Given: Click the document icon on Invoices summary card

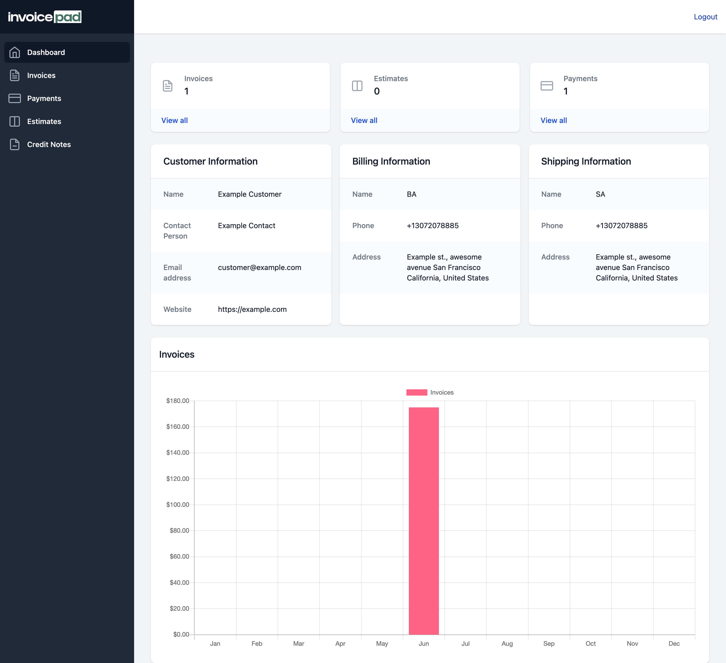Looking at the screenshot, I should [x=167, y=86].
